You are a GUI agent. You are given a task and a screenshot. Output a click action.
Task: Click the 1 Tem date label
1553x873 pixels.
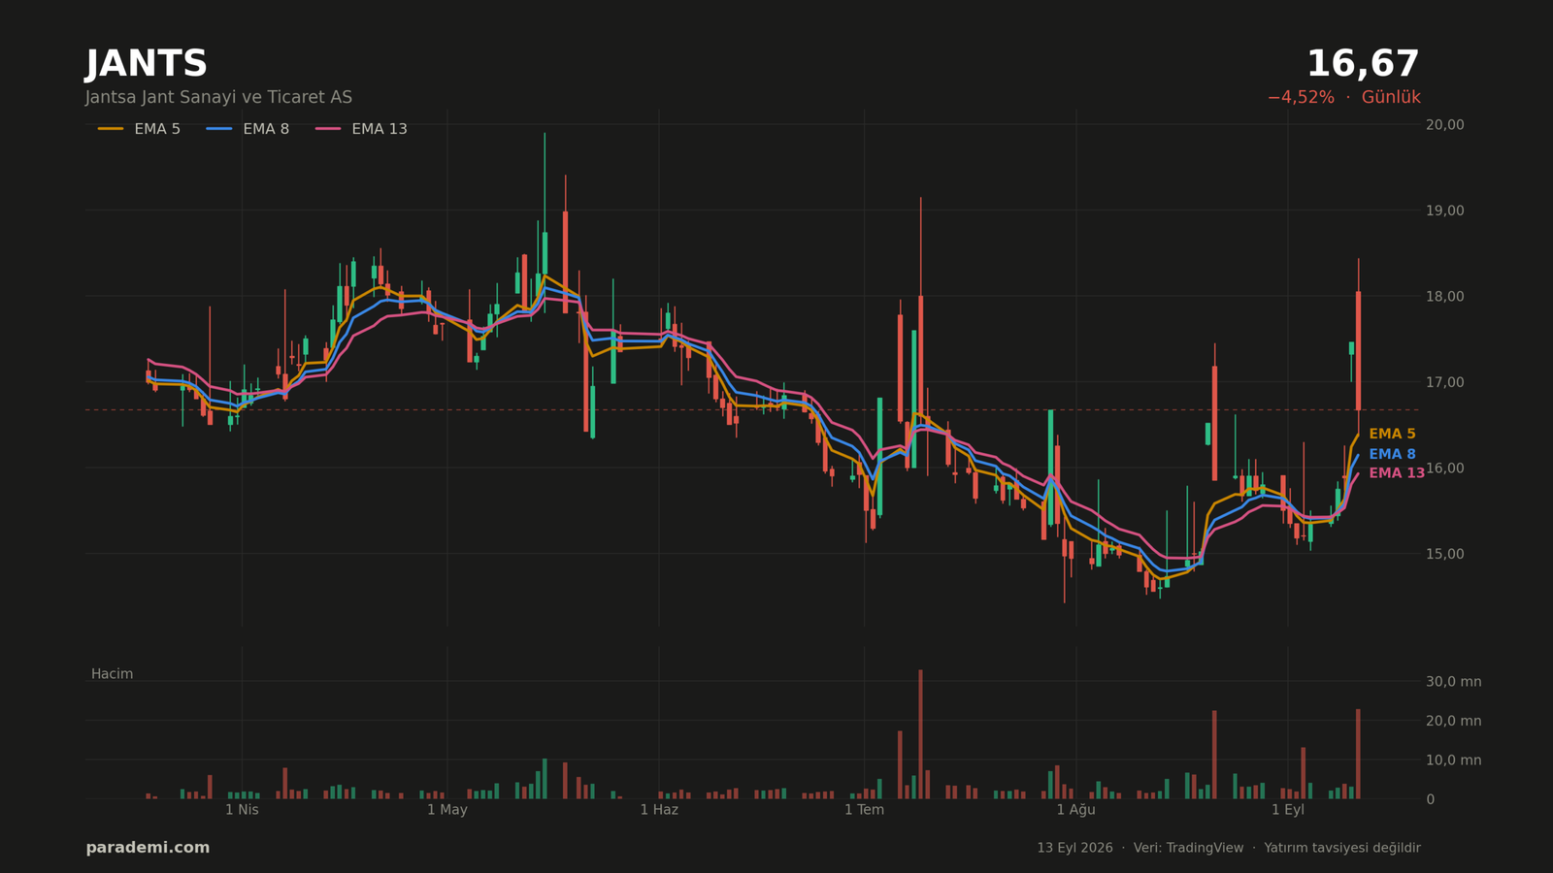coord(864,810)
